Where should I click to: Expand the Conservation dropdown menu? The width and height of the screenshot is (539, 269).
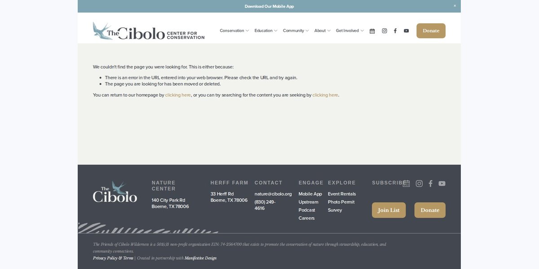pos(234,30)
